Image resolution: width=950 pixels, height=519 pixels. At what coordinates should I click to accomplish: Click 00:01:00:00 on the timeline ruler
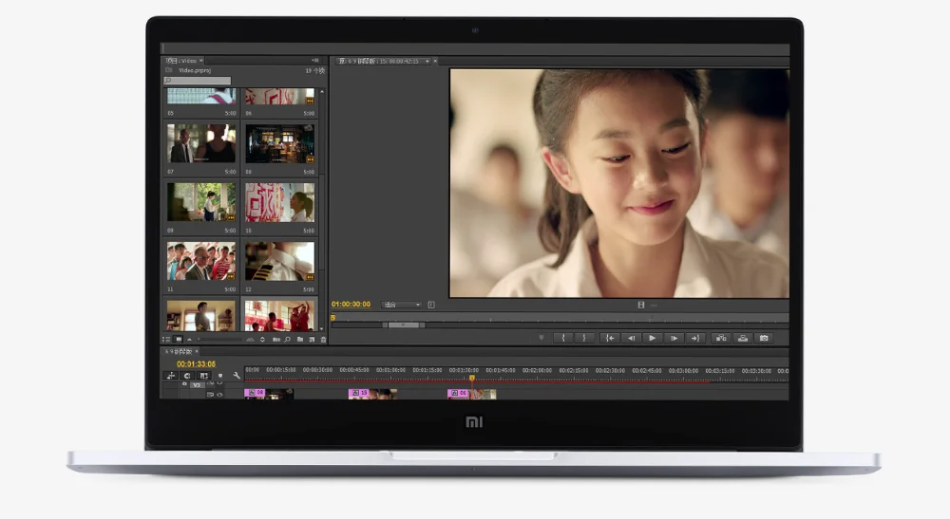pos(390,370)
